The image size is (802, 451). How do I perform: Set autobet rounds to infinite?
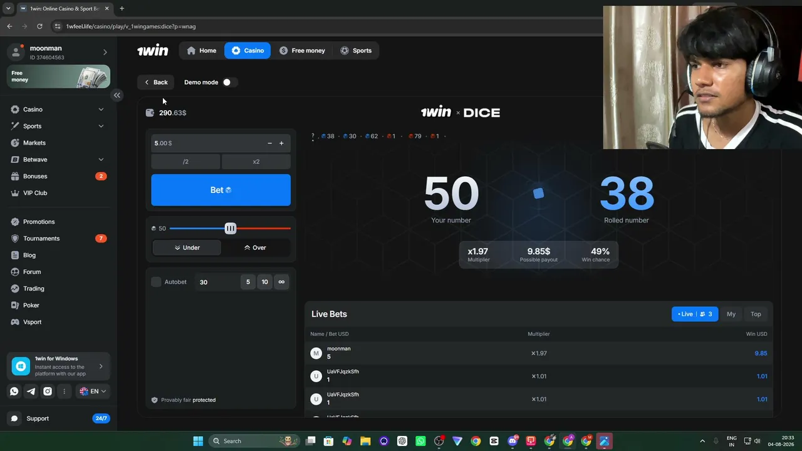click(x=281, y=282)
